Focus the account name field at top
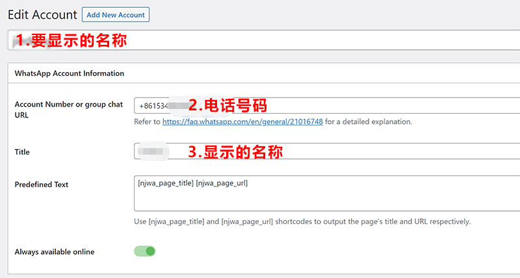This screenshot has height=278, width=520. pyautogui.click(x=325, y=40)
